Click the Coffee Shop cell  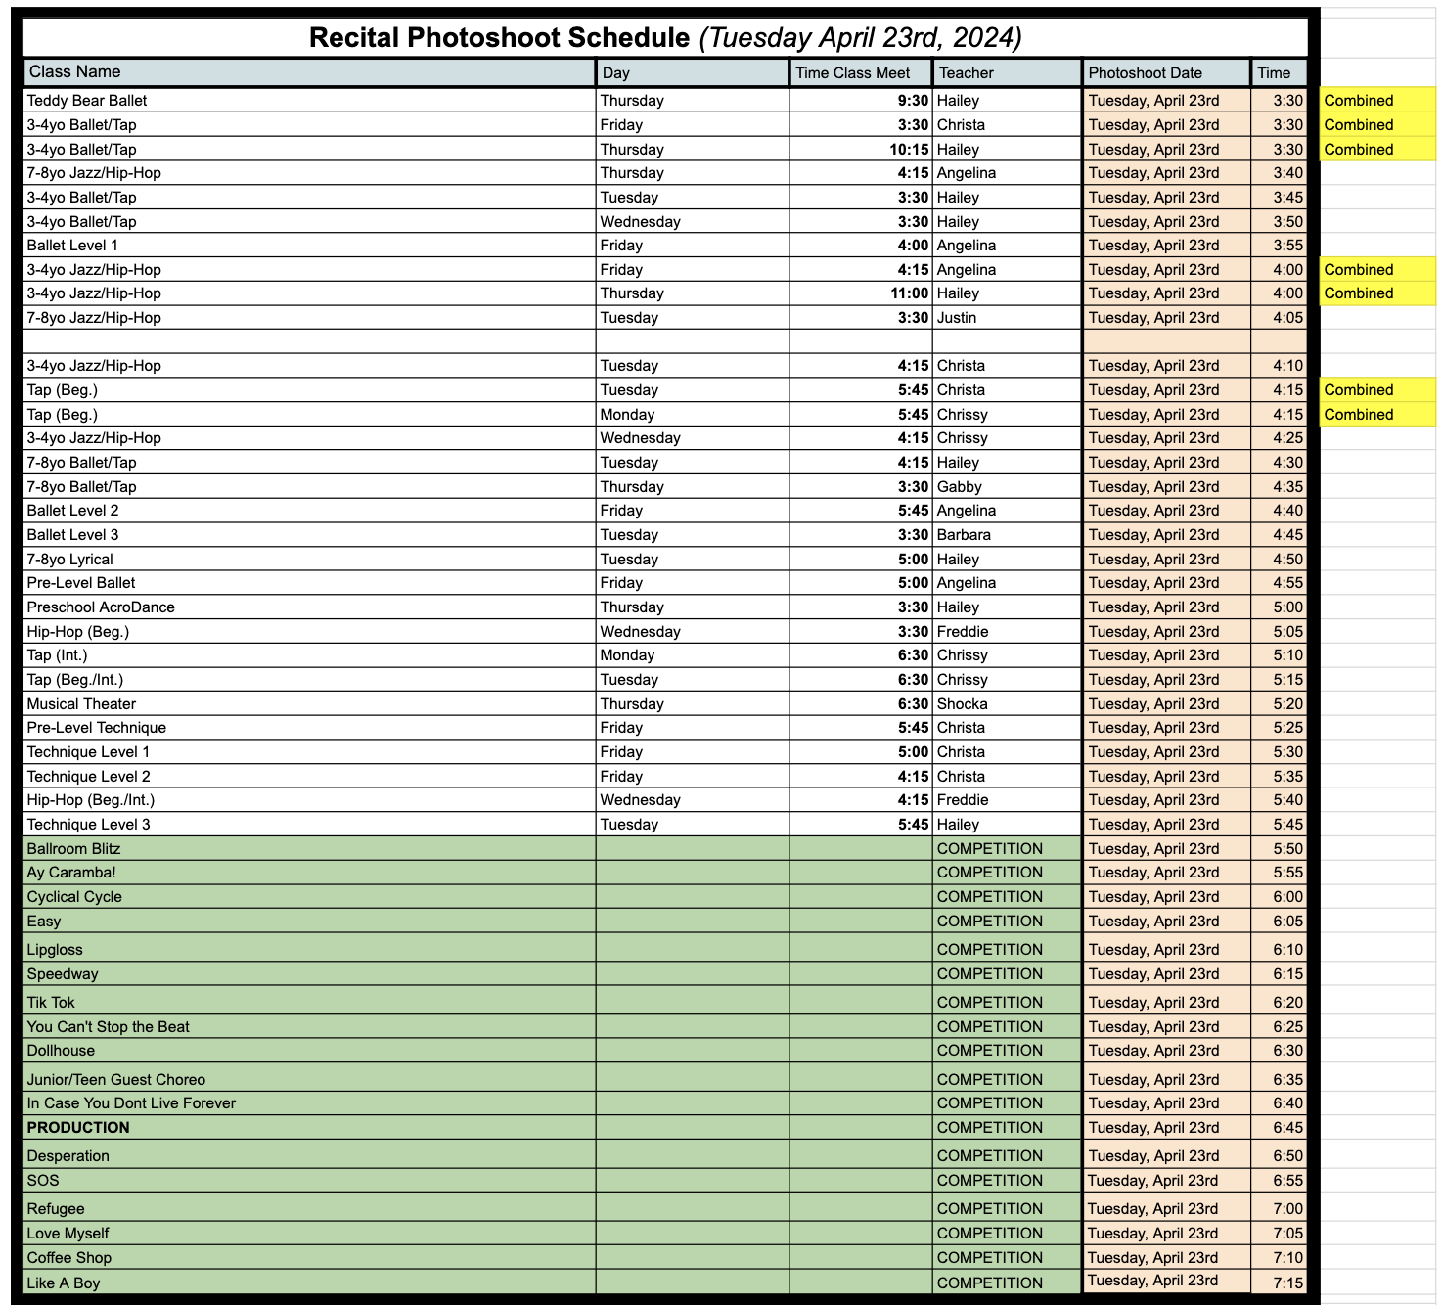310,1258
